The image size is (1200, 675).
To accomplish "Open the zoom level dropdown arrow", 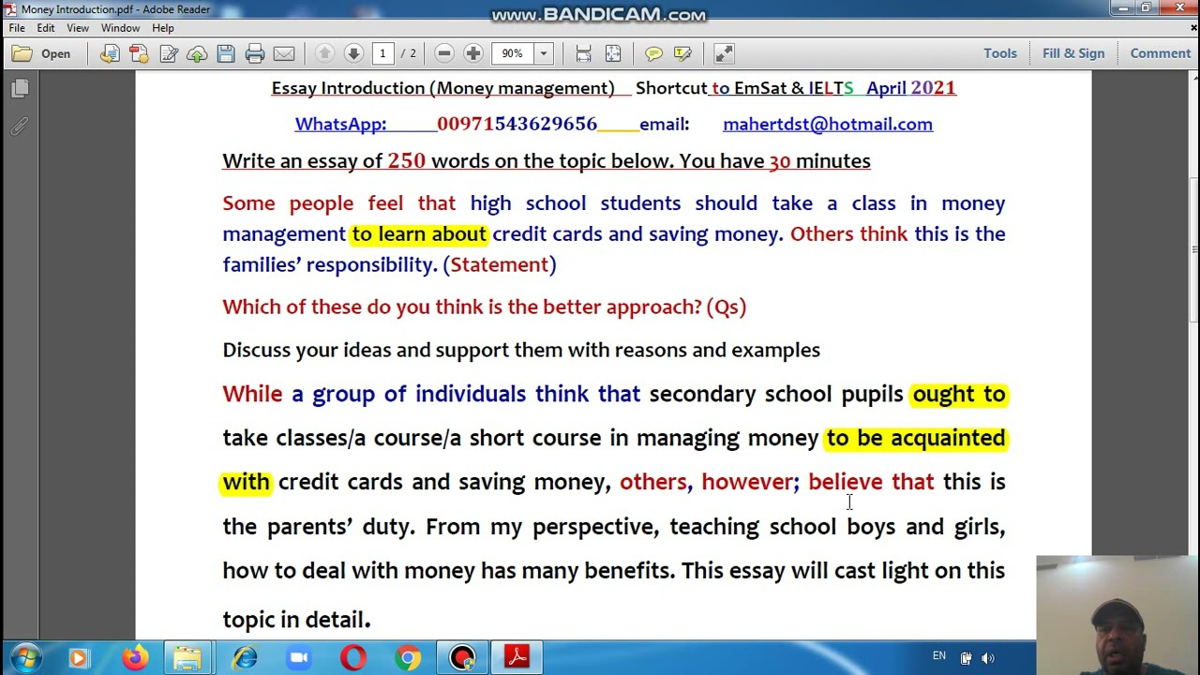I will click(543, 53).
